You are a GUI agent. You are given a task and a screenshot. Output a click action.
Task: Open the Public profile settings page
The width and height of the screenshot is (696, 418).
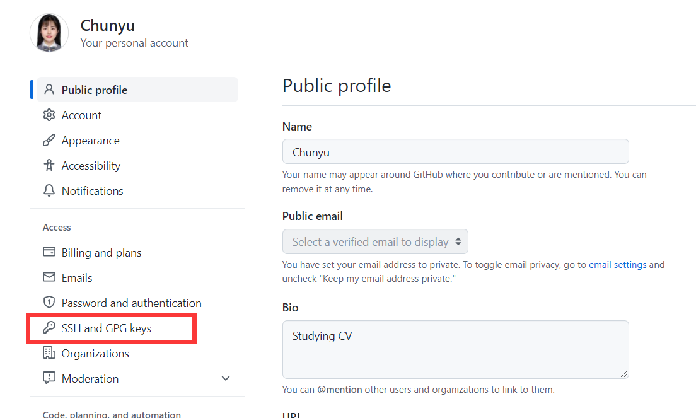pos(137,90)
